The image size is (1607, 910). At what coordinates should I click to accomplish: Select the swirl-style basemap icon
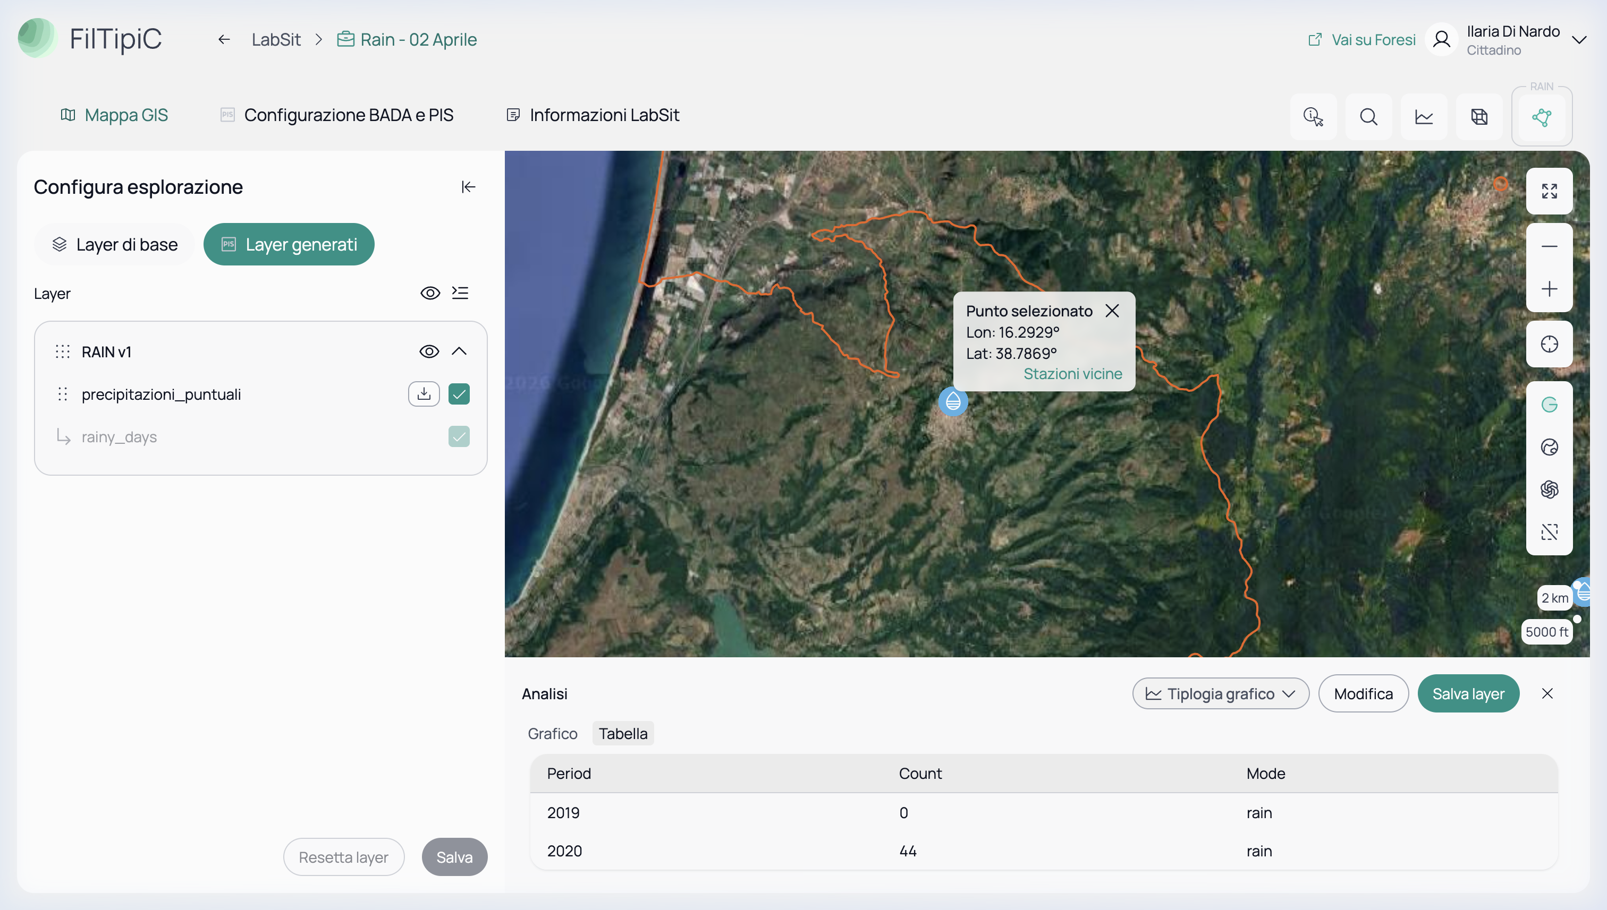click(x=1550, y=490)
